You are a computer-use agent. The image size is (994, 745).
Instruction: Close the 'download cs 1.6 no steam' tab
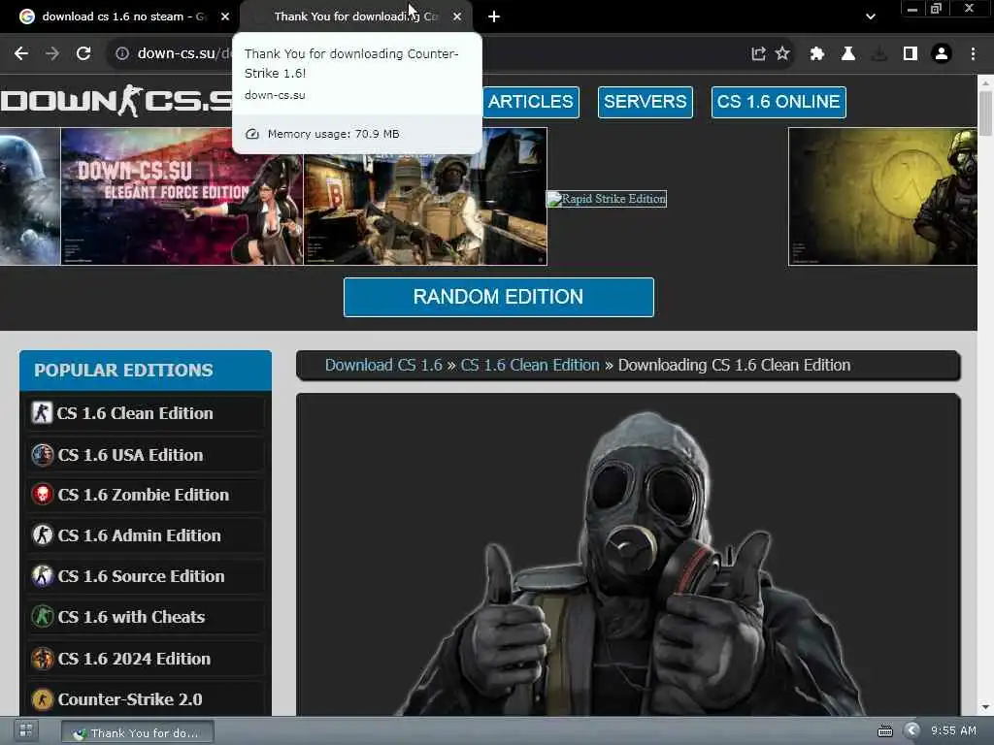pos(225,16)
